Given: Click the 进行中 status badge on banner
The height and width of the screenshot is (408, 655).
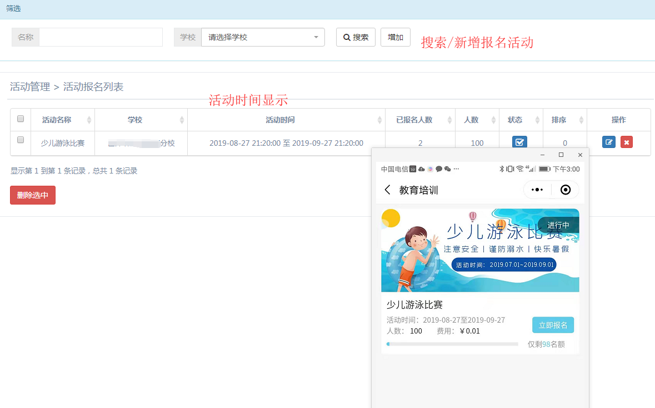Looking at the screenshot, I should coord(558,225).
